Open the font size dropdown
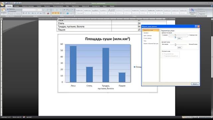This screenshot has width=213, height=120. coord(41,10)
